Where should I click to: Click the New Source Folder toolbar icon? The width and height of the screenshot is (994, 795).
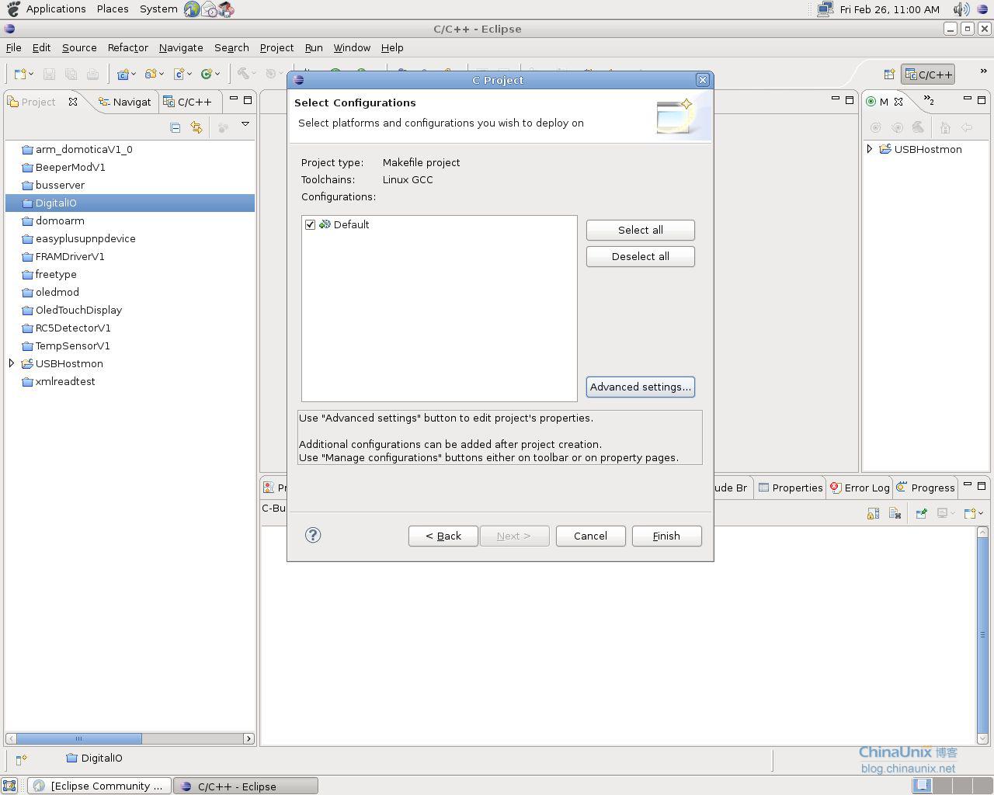(151, 74)
